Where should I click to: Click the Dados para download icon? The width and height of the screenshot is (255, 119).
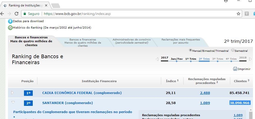[x=10, y=21]
